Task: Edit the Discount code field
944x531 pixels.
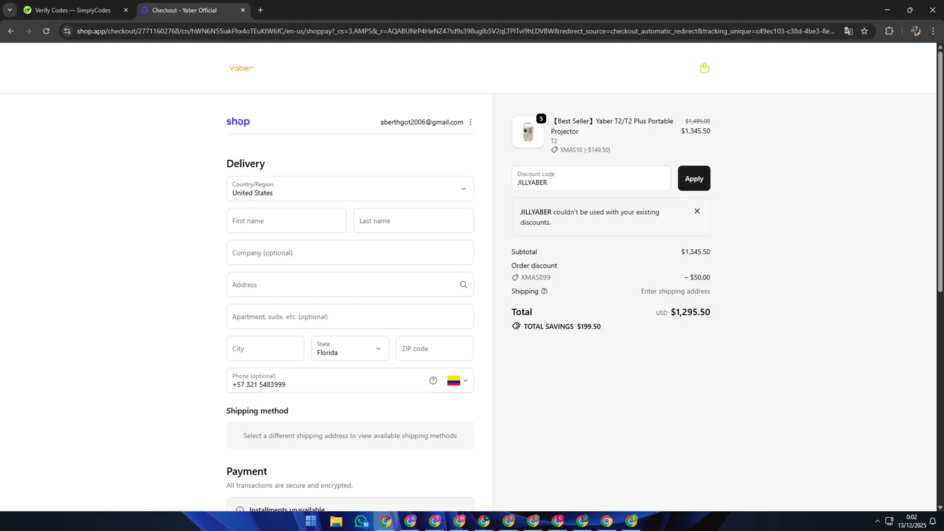Action: click(x=591, y=178)
